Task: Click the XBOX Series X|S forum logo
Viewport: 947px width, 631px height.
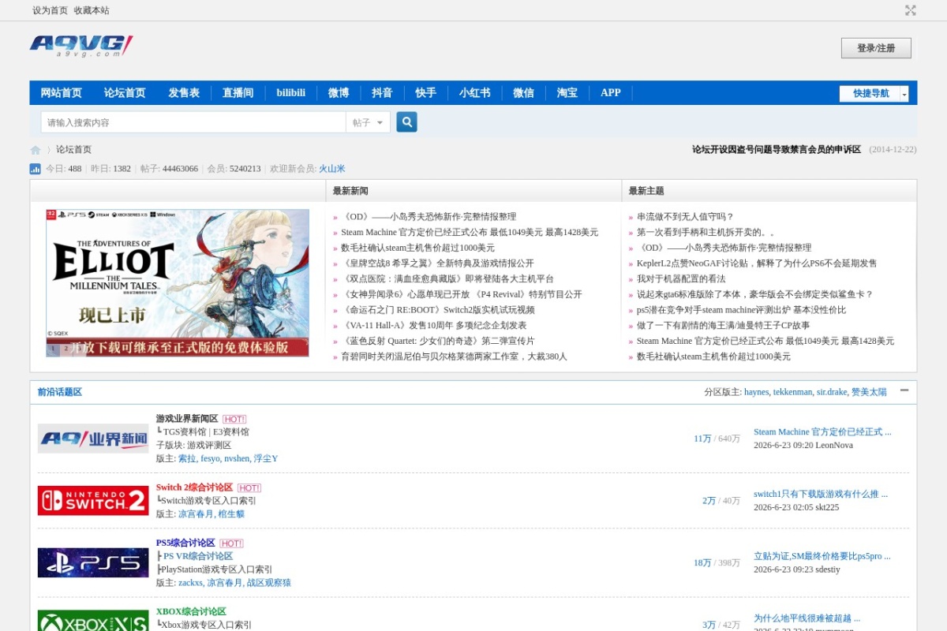Action: point(93,621)
